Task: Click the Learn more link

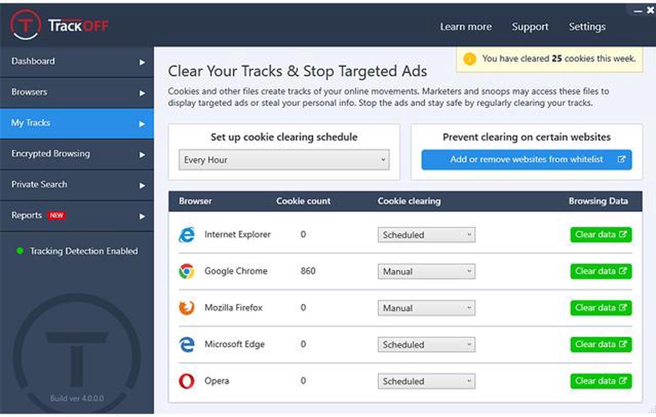Action: pos(465,27)
